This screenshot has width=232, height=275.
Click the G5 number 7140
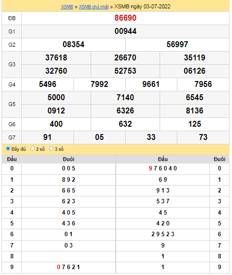pyautogui.click(x=125, y=98)
